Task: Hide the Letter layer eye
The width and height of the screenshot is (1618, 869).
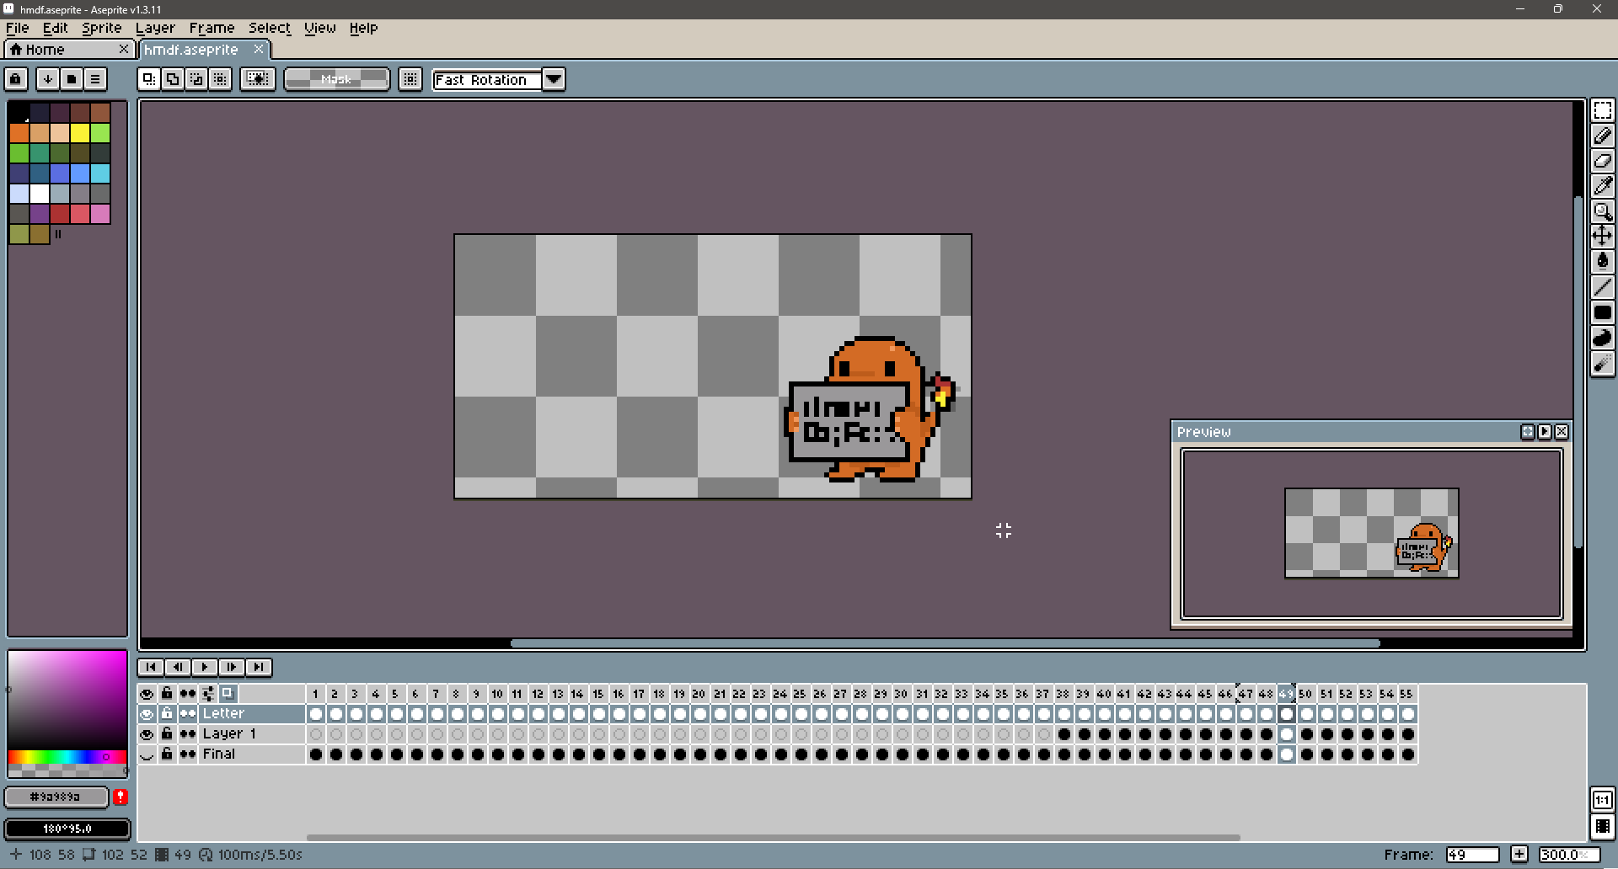Action: pyautogui.click(x=147, y=714)
